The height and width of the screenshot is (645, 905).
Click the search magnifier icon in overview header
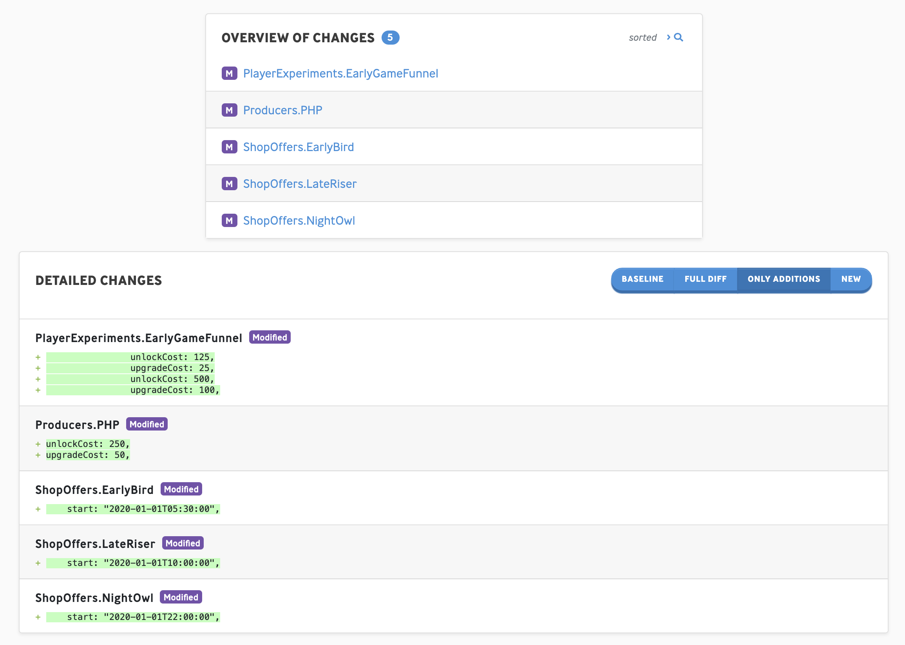[x=679, y=37]
